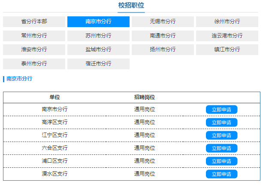The height and width of the screenshot is (185, 266).
Task: Choose 泰州市分行 tab
Action: (x=34, y=64)
